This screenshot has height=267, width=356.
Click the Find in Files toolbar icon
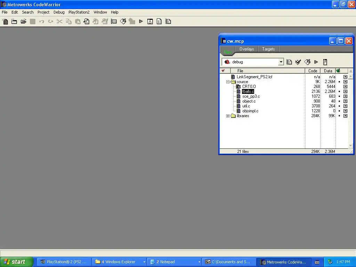[x=87, y=22]
